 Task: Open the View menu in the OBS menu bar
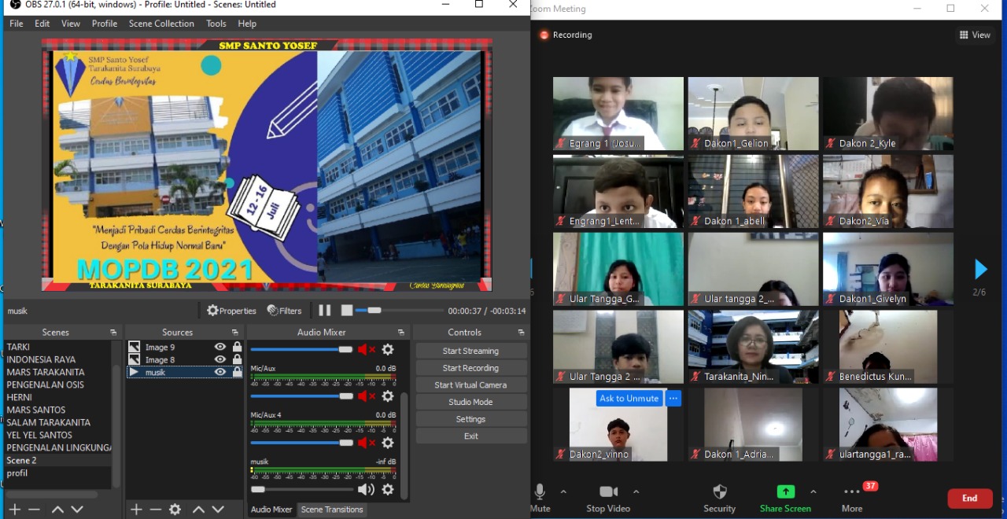point(71,24)
